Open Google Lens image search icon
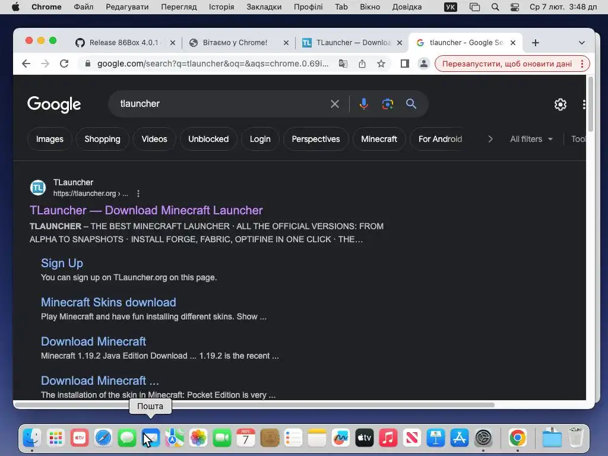The height and width of the screenshot is (456, 608). (387, 104)
